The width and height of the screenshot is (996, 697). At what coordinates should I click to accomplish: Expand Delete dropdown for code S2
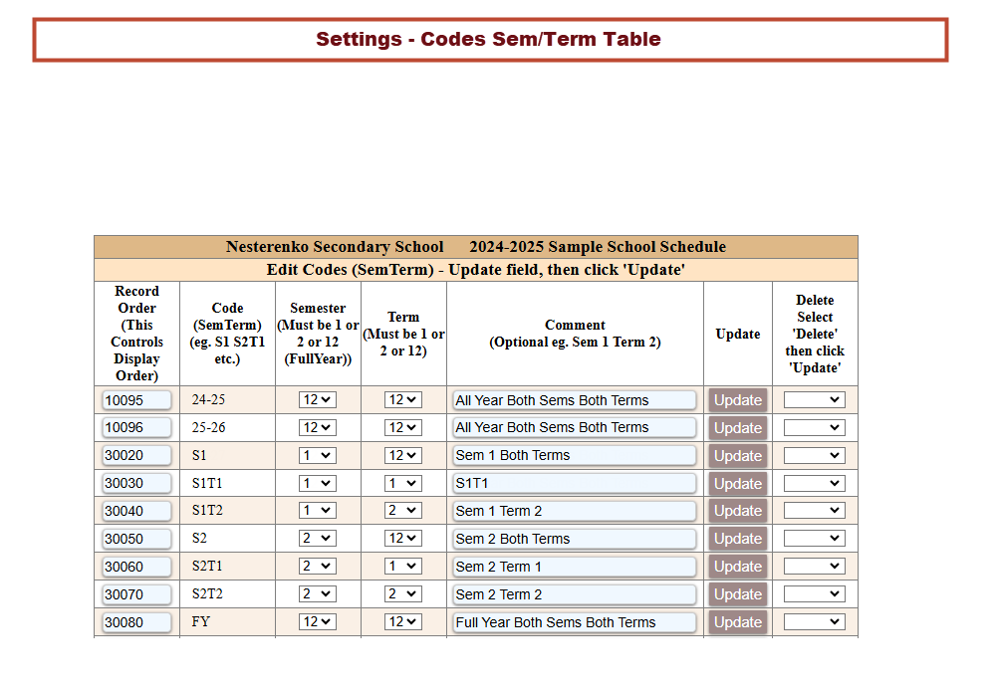[814, 539]
